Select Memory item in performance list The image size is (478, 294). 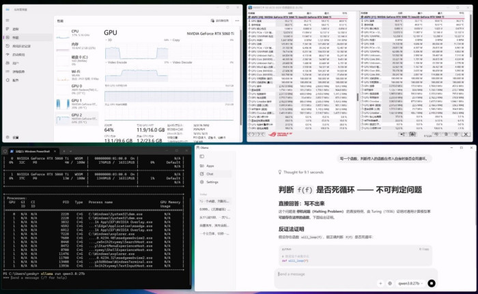[x=77, y=46]
